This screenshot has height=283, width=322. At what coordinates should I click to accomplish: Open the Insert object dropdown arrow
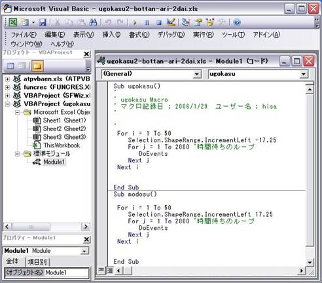click(x=33, y=22)
